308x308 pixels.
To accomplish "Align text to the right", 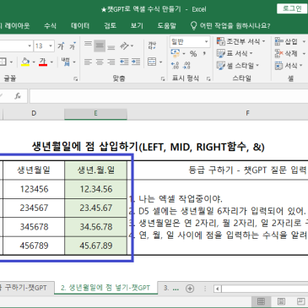I will point(111,62).
